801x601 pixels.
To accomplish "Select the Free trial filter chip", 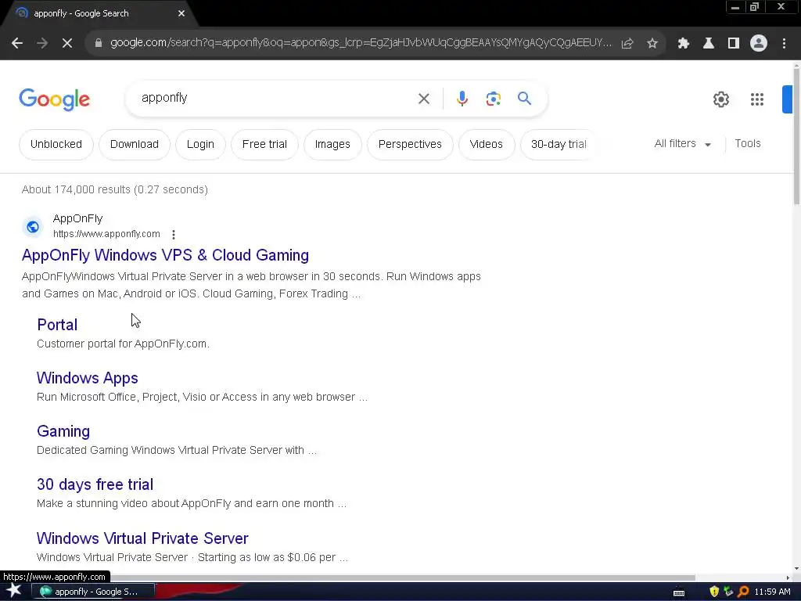I will coord(264,144).
